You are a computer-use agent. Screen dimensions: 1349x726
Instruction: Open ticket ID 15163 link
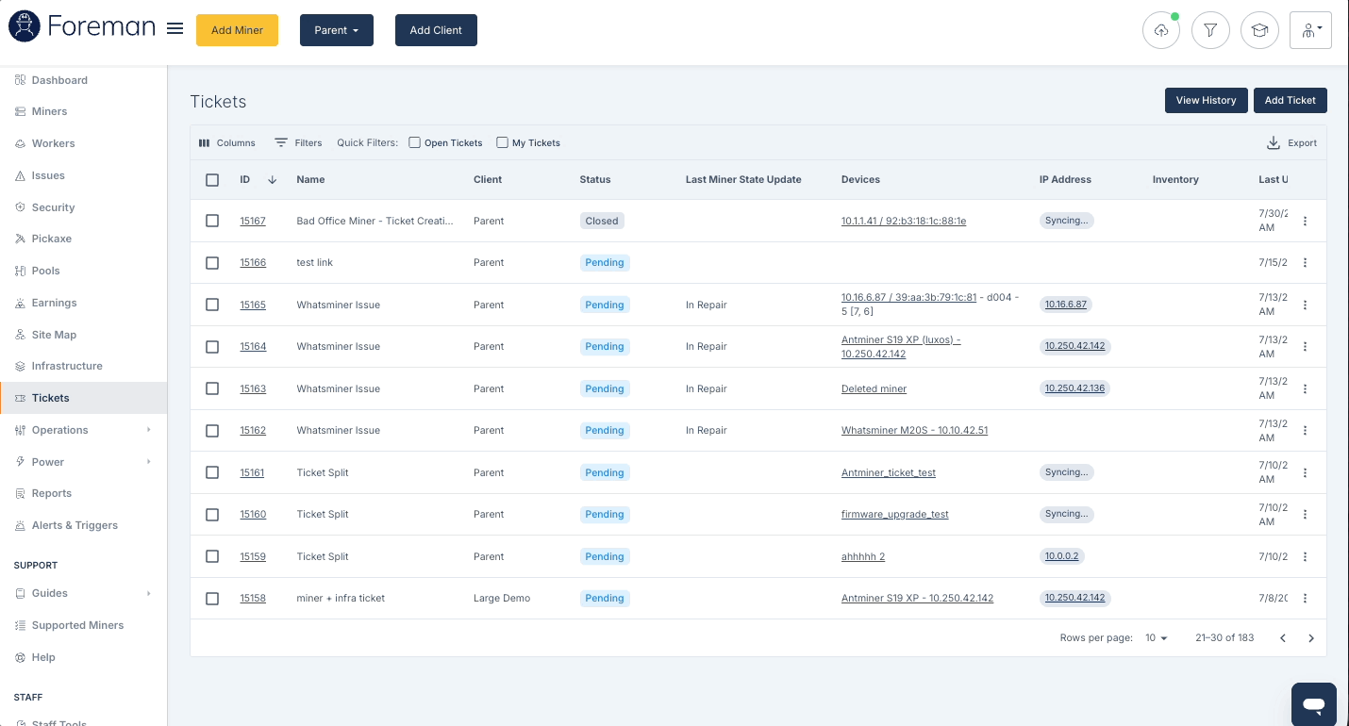click(253, 388)
